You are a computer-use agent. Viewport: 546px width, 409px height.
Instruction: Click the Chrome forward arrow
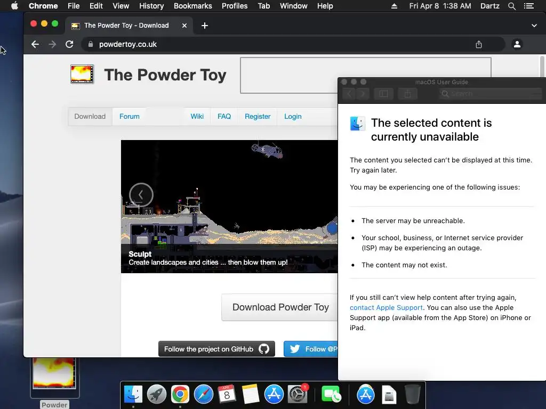(52, 44)
